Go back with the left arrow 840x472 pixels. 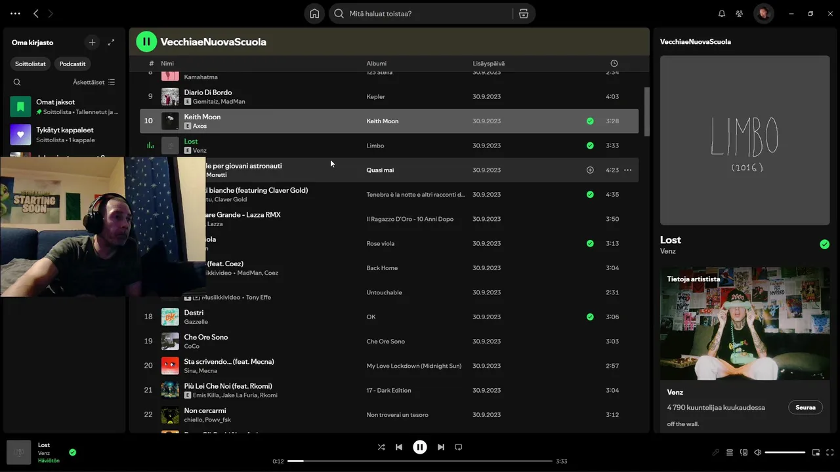36,13
